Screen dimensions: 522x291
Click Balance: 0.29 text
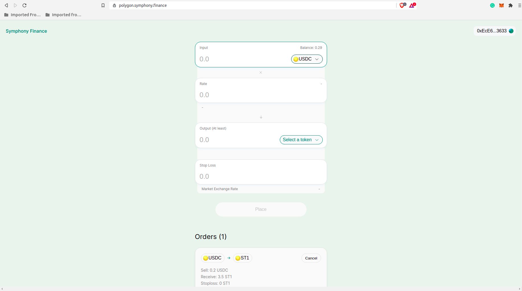tap(311, 48)
